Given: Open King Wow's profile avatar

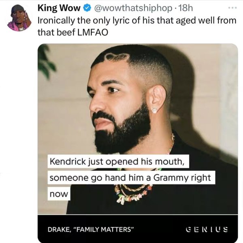Looking at the screenshot, I should click(x=19, y=18).
